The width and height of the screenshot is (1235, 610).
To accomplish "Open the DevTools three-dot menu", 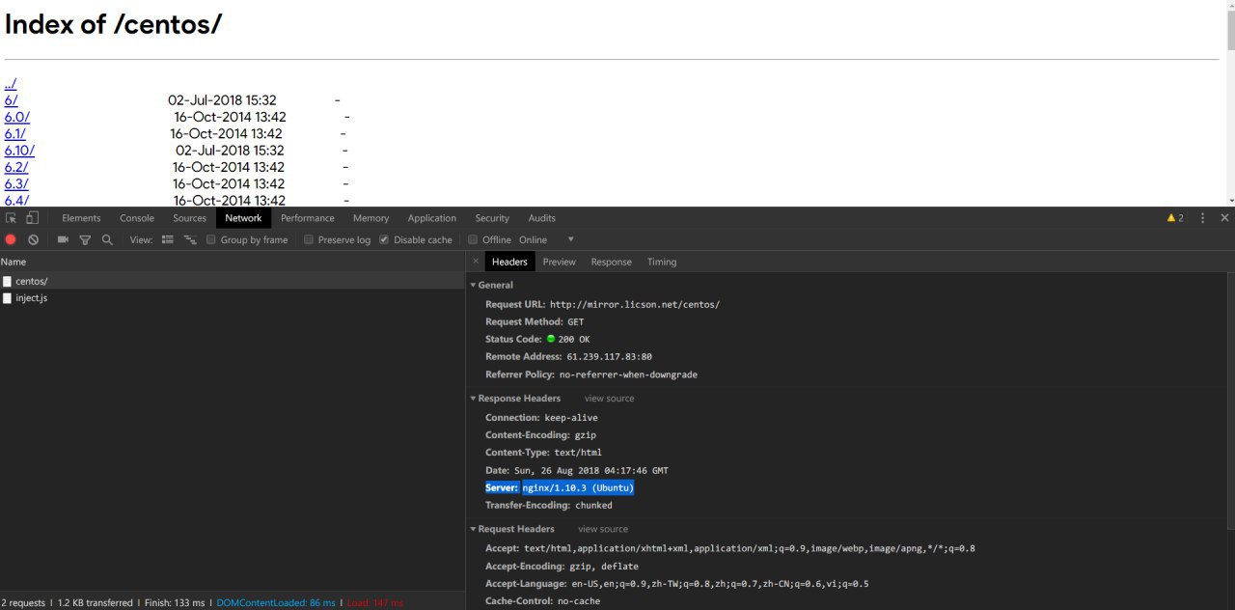I will (x=1202, y=218).
